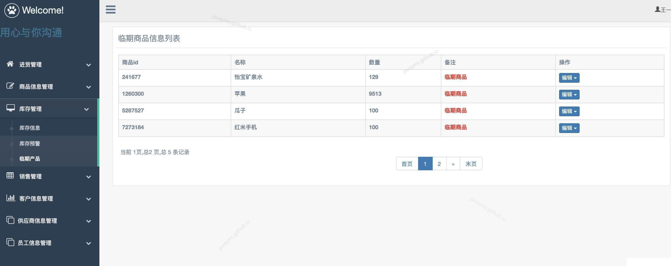This screenshot has height=266, width=672.
Task: Click quantity value 9513
Action: click(375, 94)
